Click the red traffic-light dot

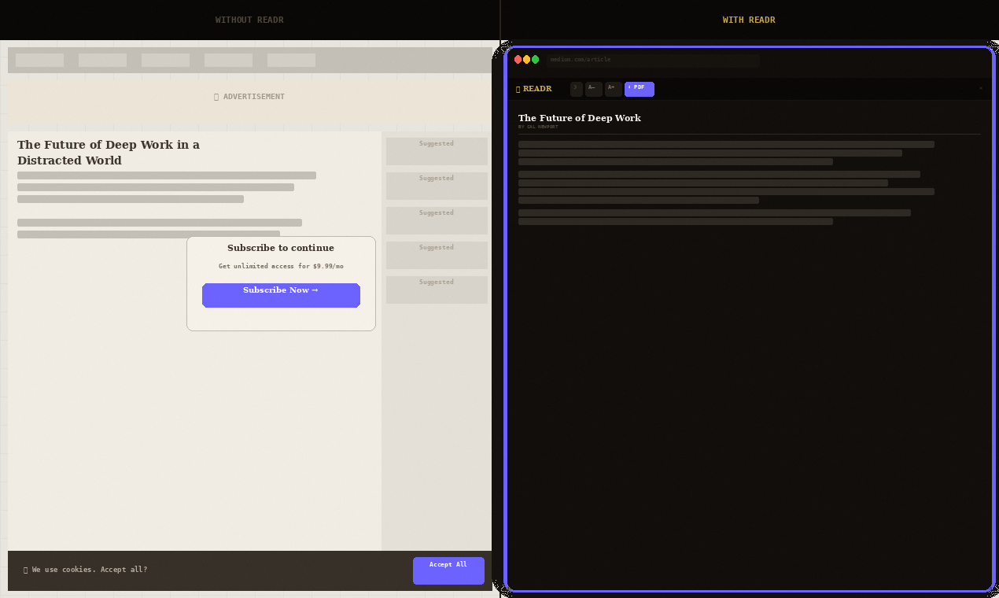(518, 59)
